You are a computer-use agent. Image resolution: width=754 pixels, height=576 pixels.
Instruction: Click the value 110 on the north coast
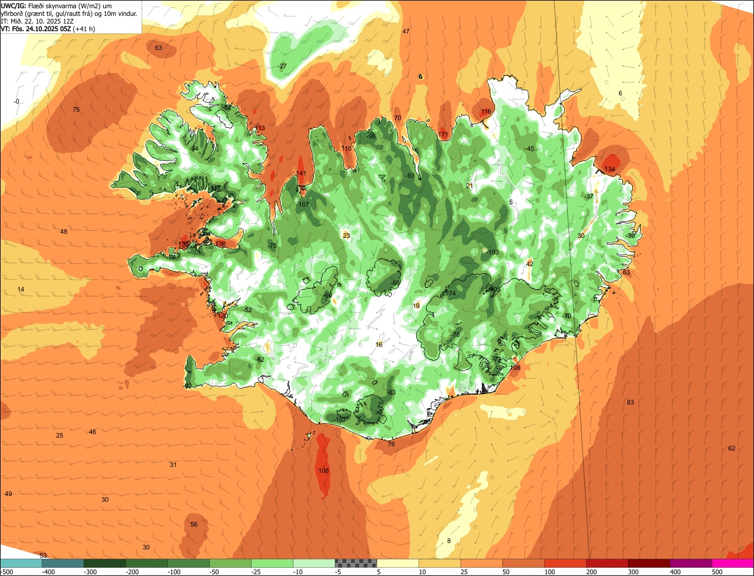347,149
